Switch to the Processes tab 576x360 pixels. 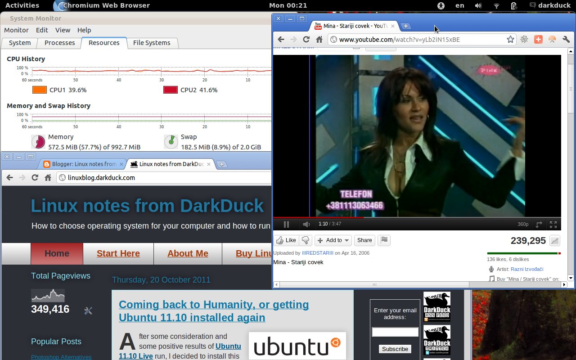59,43
